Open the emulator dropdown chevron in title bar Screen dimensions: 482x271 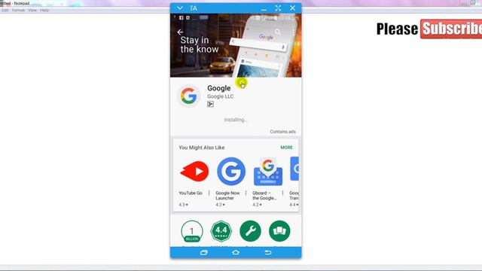pos(180,8)
